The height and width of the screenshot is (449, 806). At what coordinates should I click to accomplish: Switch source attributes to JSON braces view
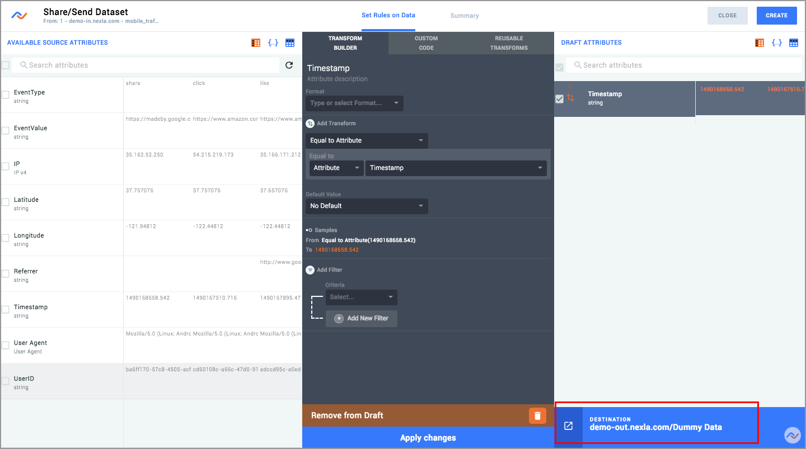273,42
